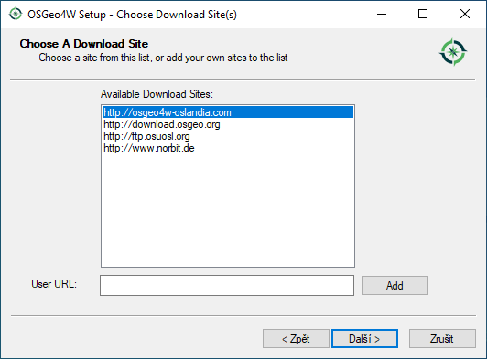Image resolution: width=487 pixels, height=359 pixels.
Task: Maximize the OSGeo4W Setup window
Action: point(423,14)
